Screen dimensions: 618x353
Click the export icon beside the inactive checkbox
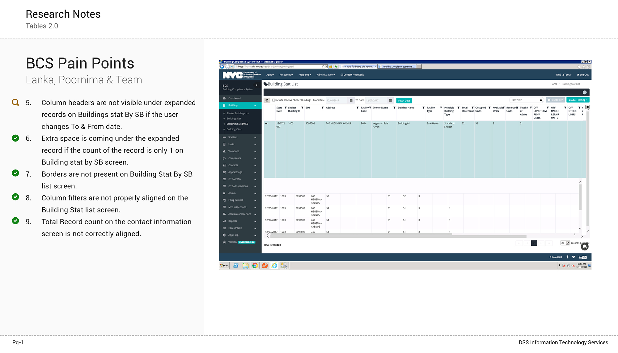tap(267, 100)
